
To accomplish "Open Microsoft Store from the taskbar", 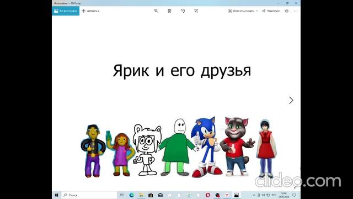I will coord(151,195).
